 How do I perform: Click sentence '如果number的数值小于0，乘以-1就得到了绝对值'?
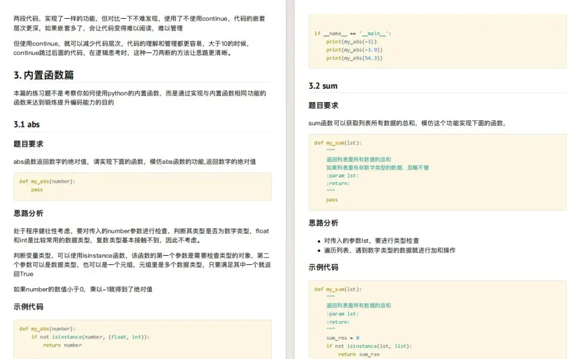83,290
